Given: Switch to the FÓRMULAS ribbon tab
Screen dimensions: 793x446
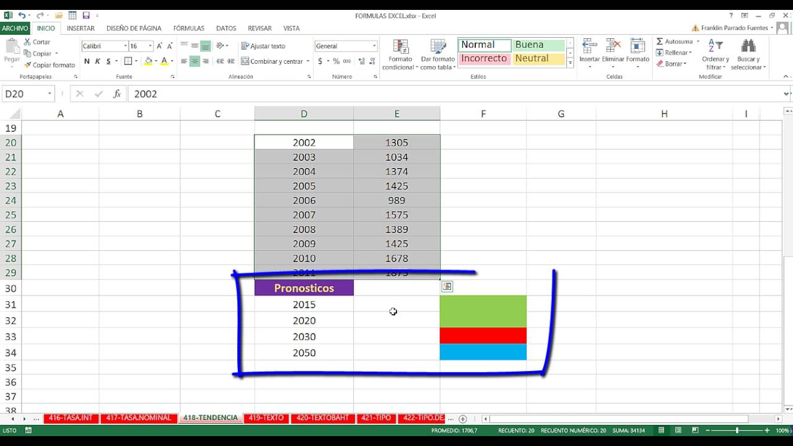Looking at the screenshot, I should coord(189,28).
